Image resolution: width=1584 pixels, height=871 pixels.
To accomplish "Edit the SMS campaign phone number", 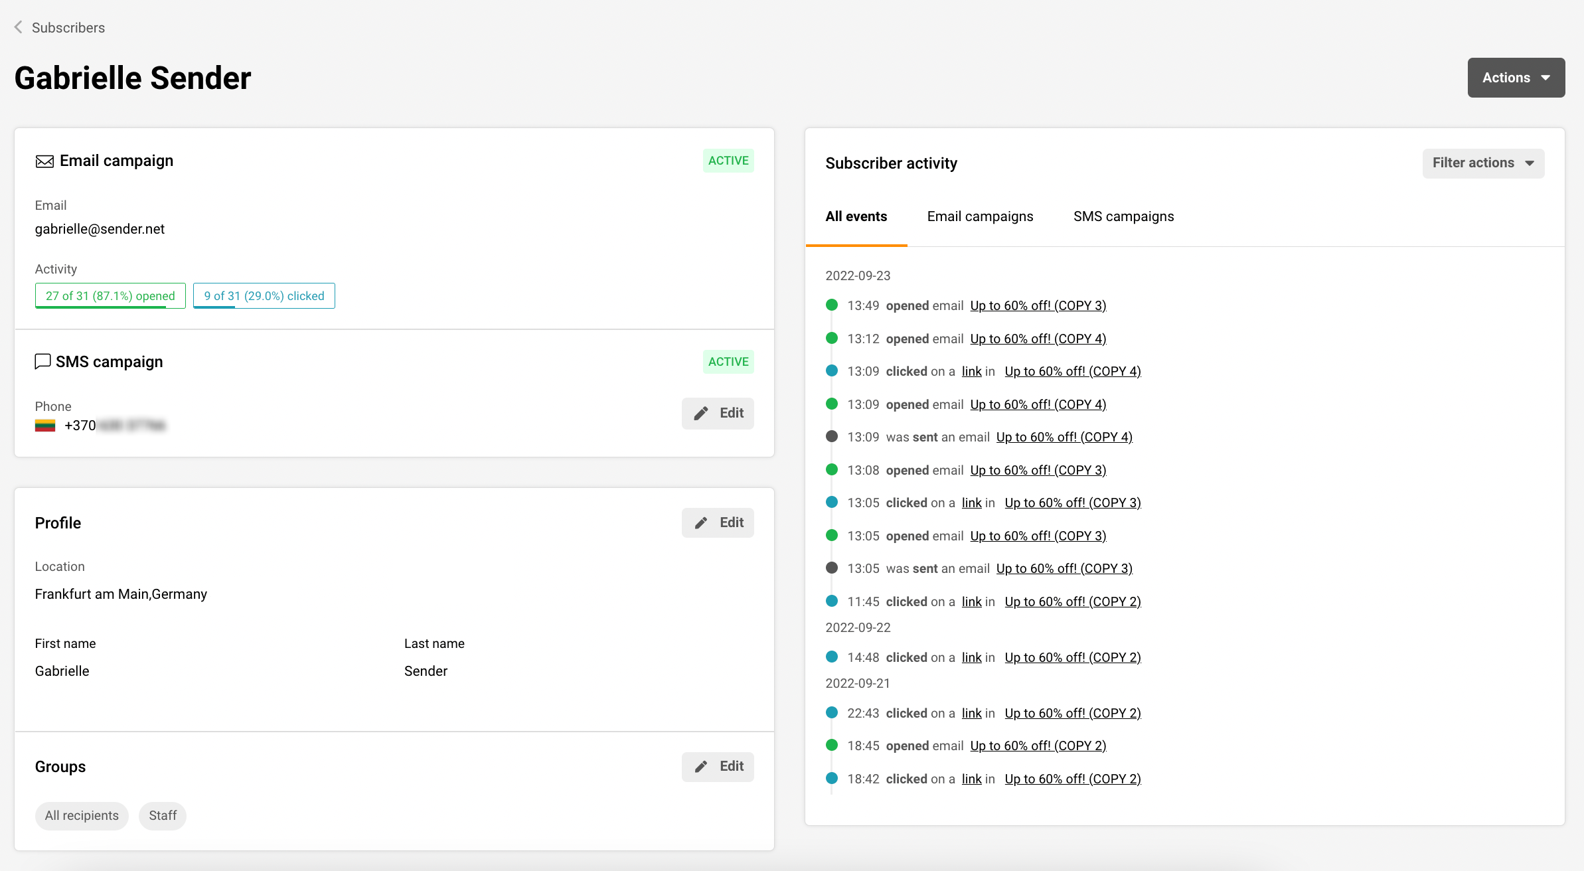I will pyautogui.click(x=718, y=414).
